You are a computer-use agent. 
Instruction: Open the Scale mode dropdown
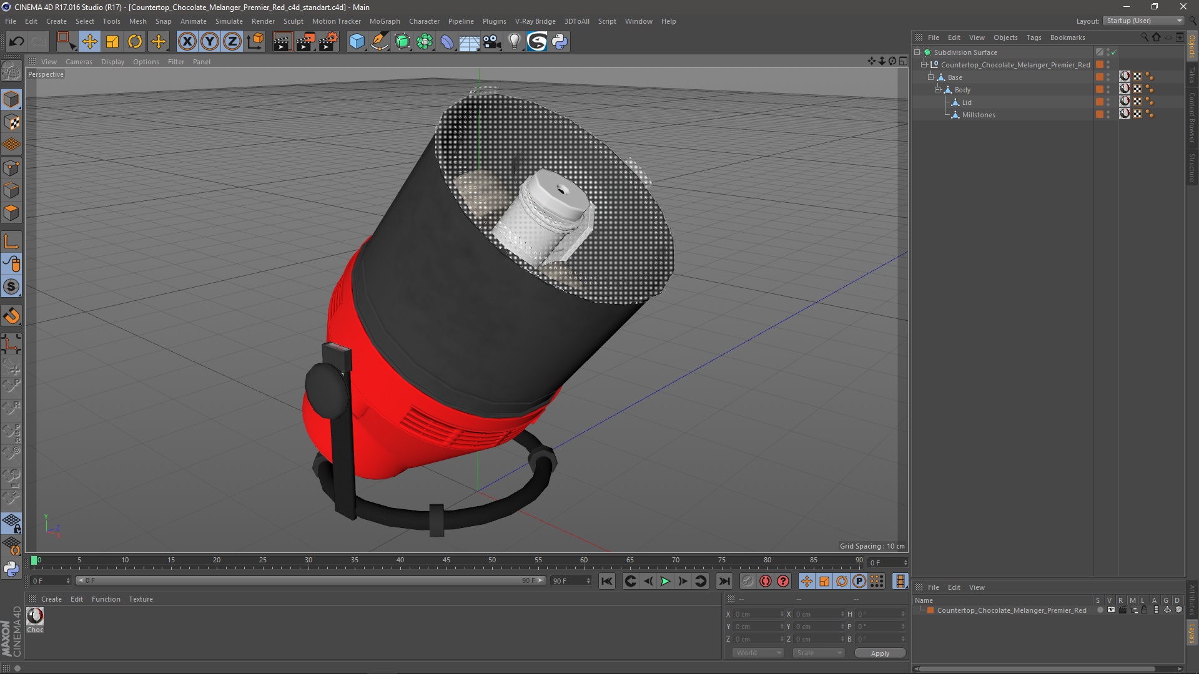[819, 653]
